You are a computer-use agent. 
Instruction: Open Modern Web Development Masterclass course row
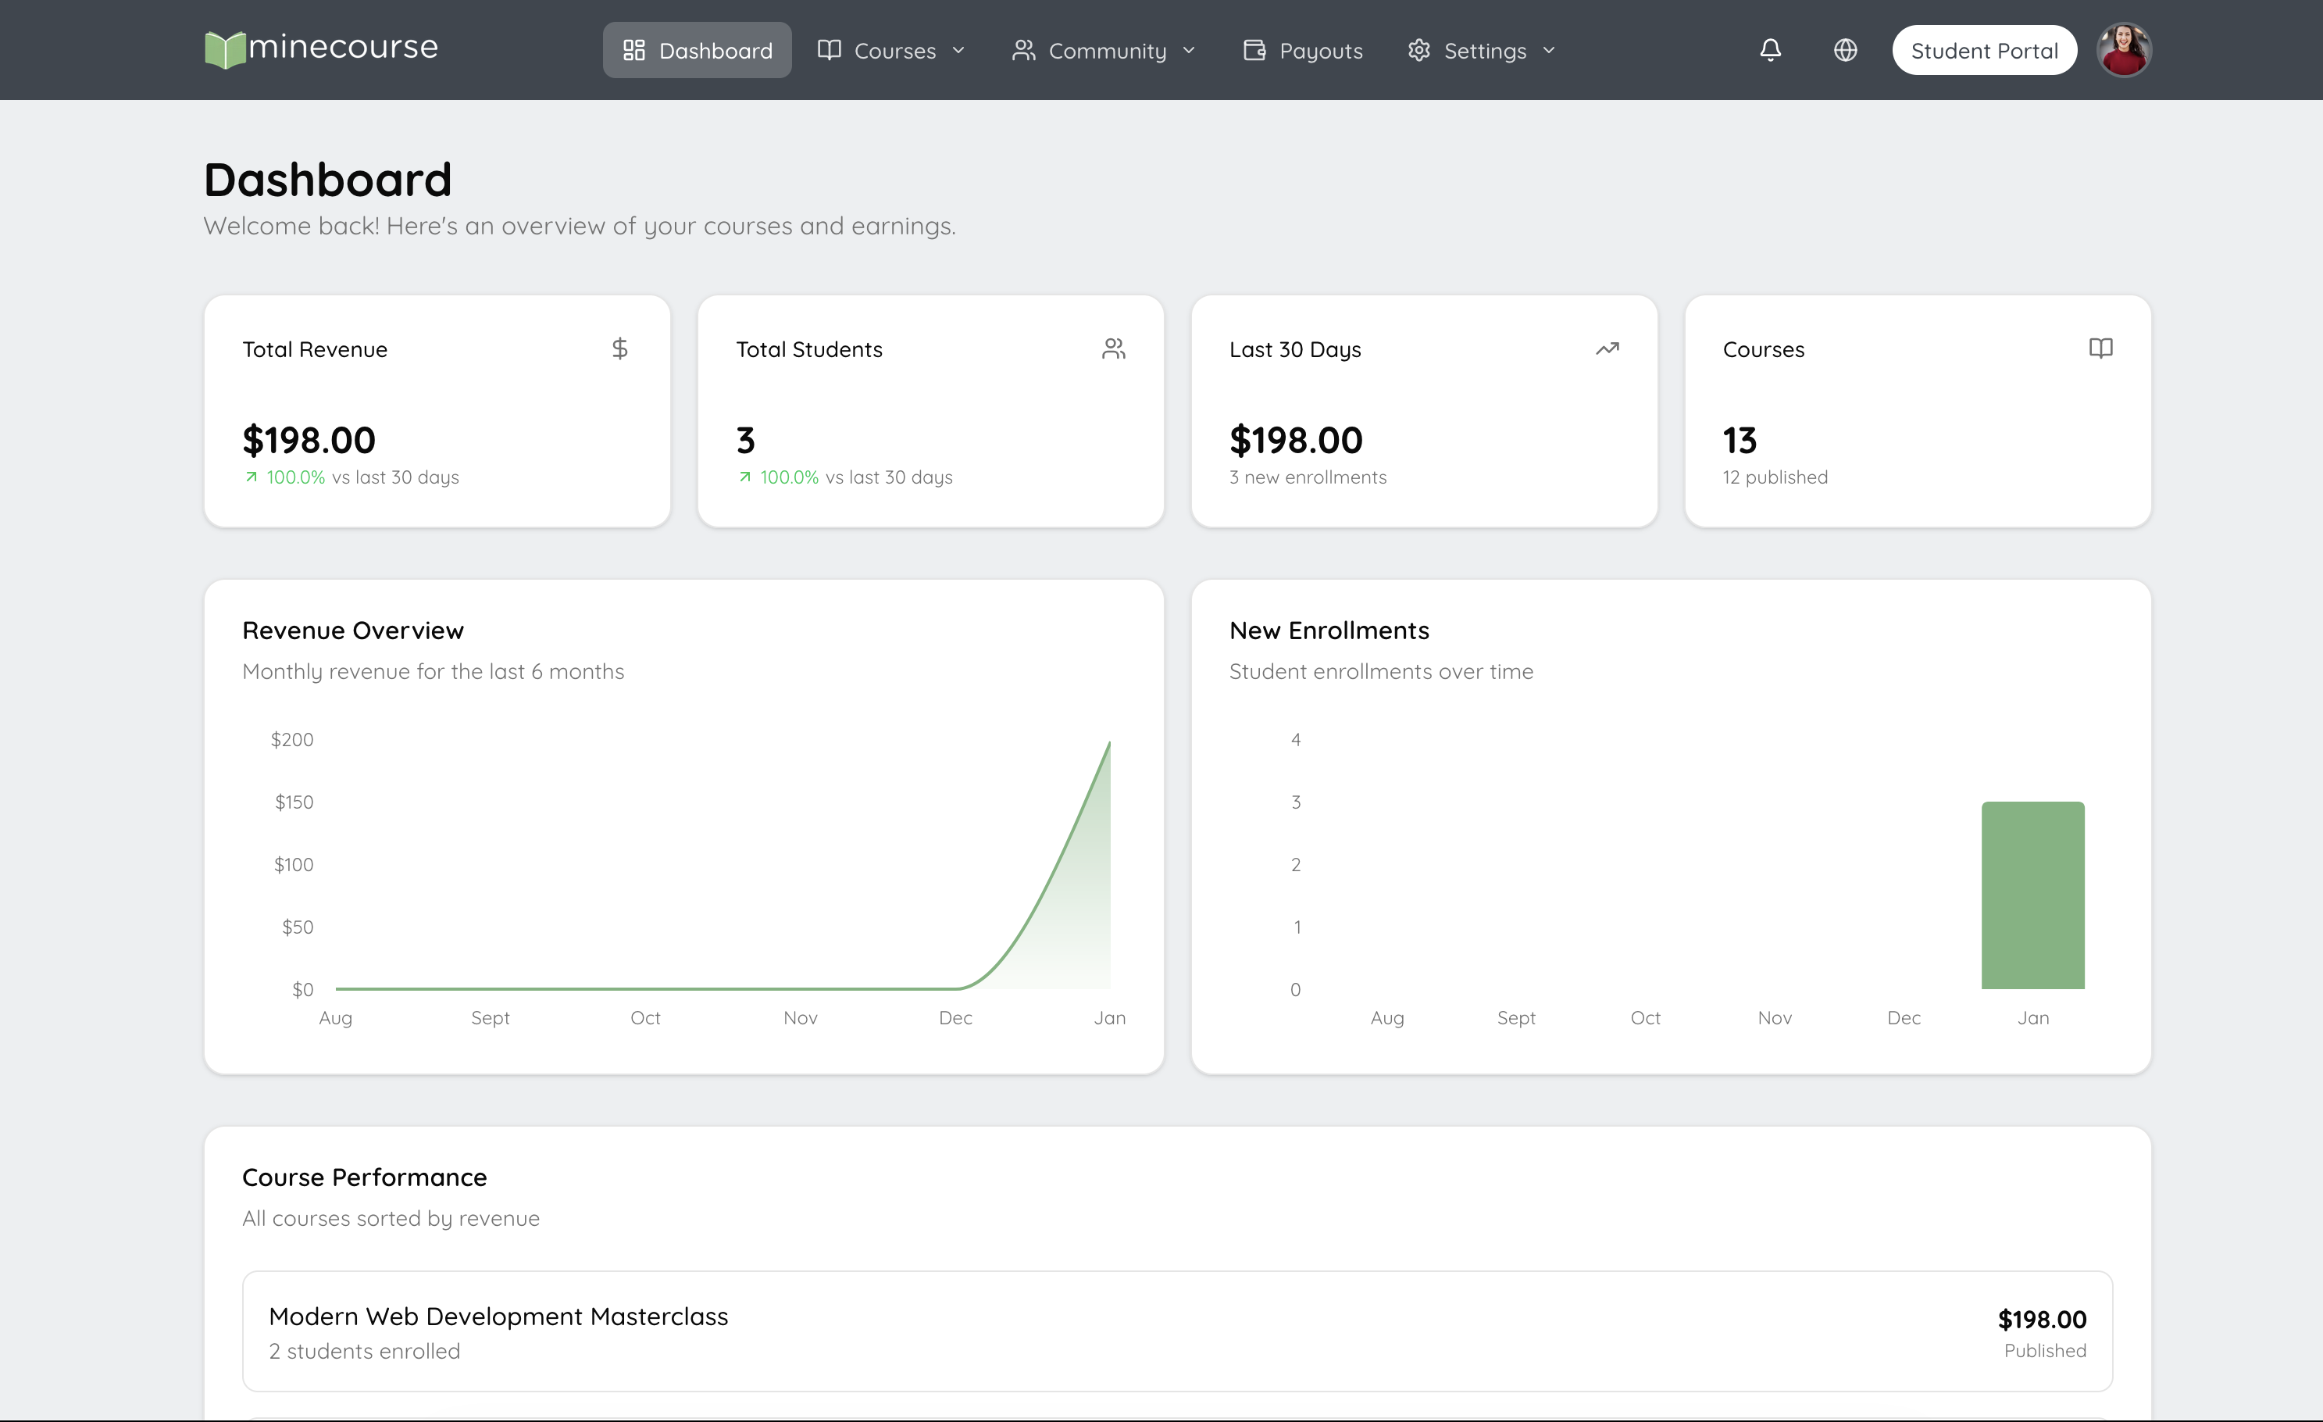[1176, 1331]
